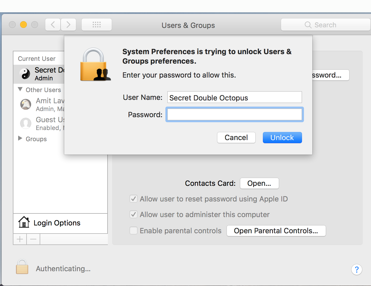Image resolution: width=371 pixels, height=286 pixels.
Task: Go back with the left chevron button
Action: [x=53, y=25]
